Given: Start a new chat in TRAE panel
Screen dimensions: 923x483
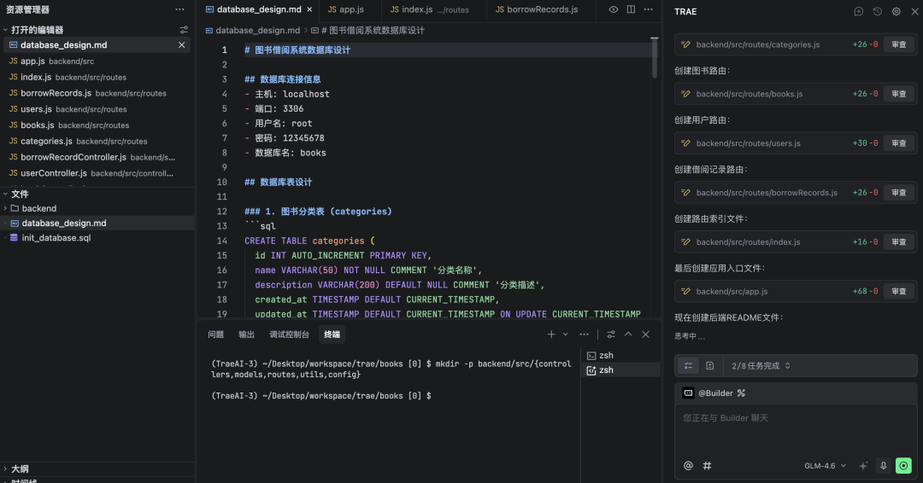Looking at the screenshot, I should click(859, 12).
